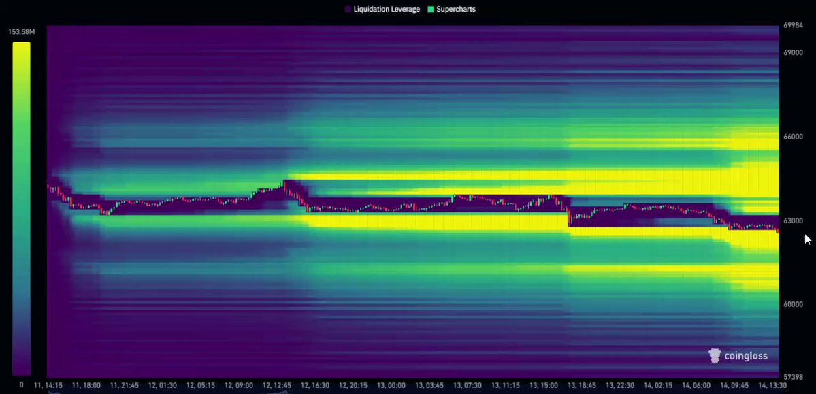Click the "12, 09:00" time label
The width and height of the screenshot is (816, 394).
pyautogui.click(x=239, y=386)
